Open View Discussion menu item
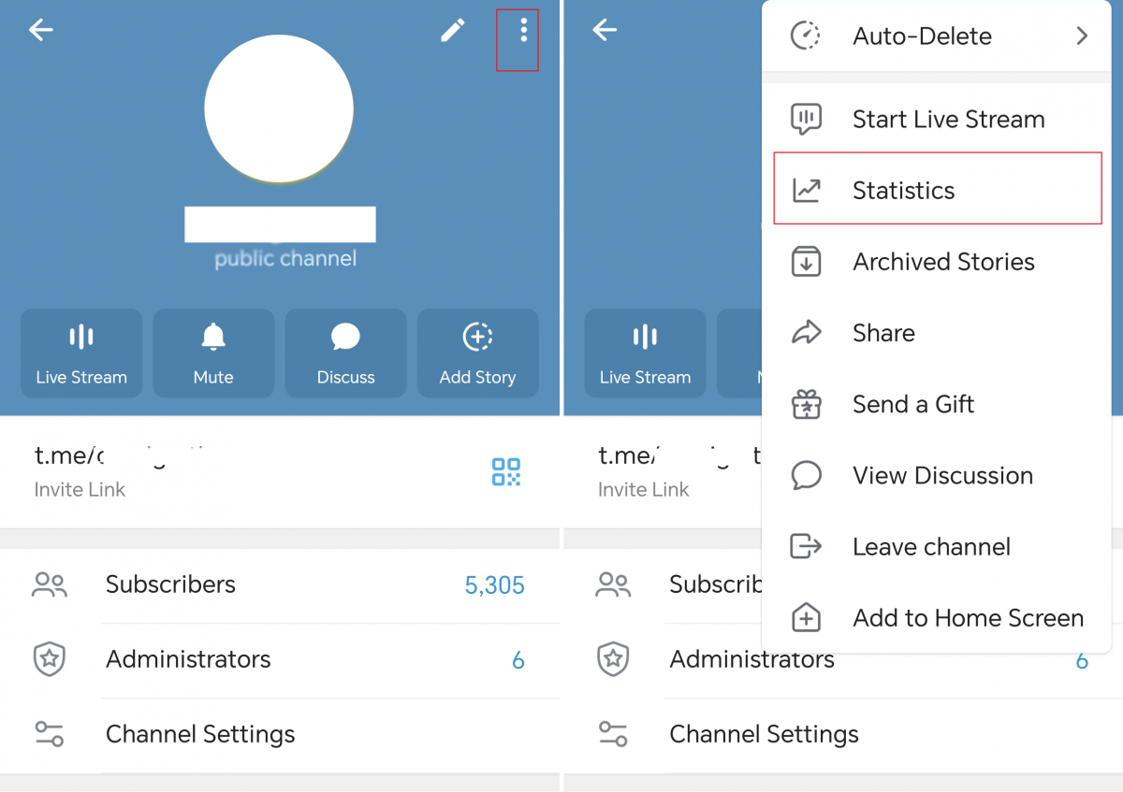Image resolution: width=1123 pixels, height=792 pixels. (x=941, y=476)
